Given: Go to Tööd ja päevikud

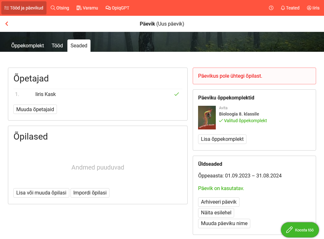Looking at the screenshot, I should tap(24, 8).
